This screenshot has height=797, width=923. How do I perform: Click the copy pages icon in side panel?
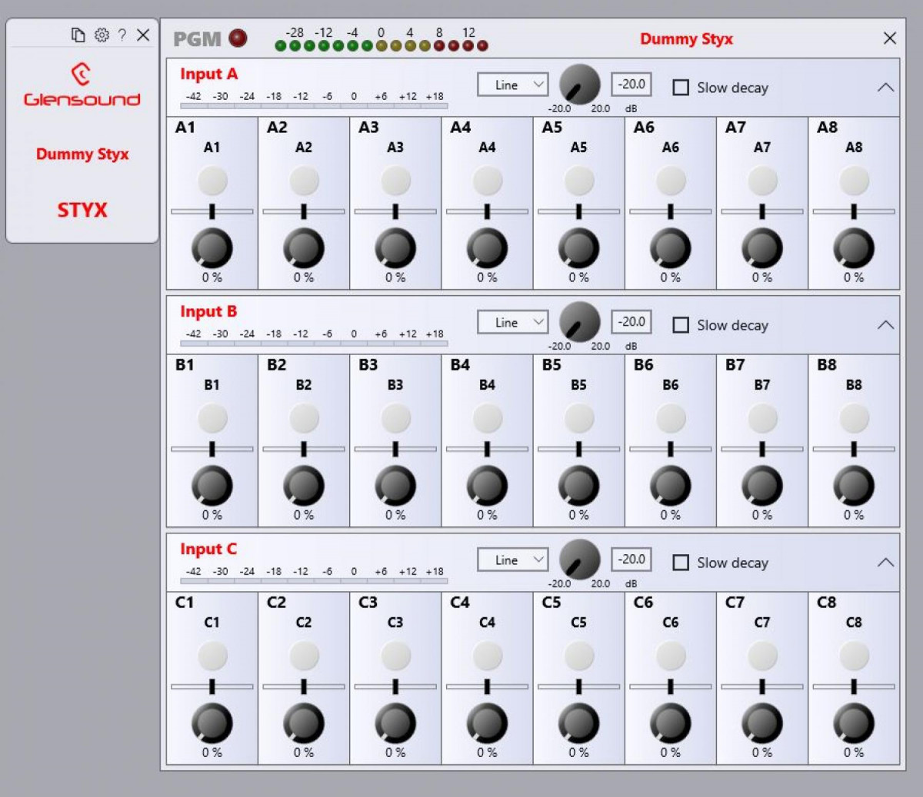[78, 35]
